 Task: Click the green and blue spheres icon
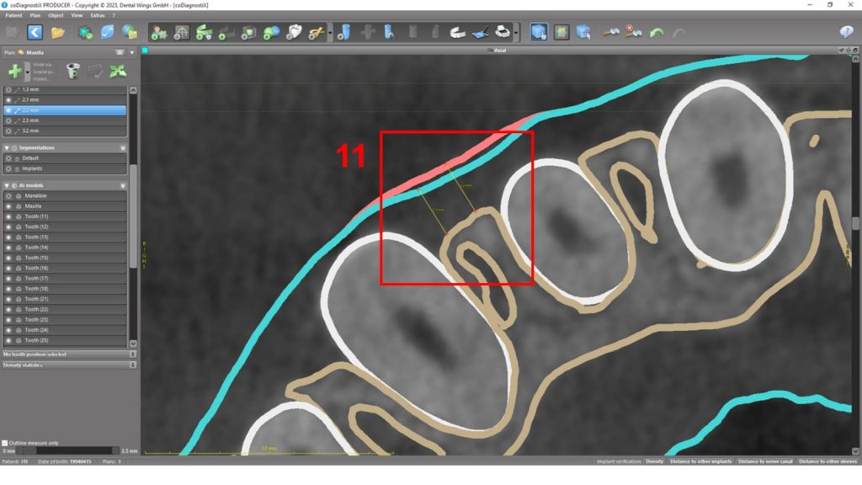click(271, 33)
